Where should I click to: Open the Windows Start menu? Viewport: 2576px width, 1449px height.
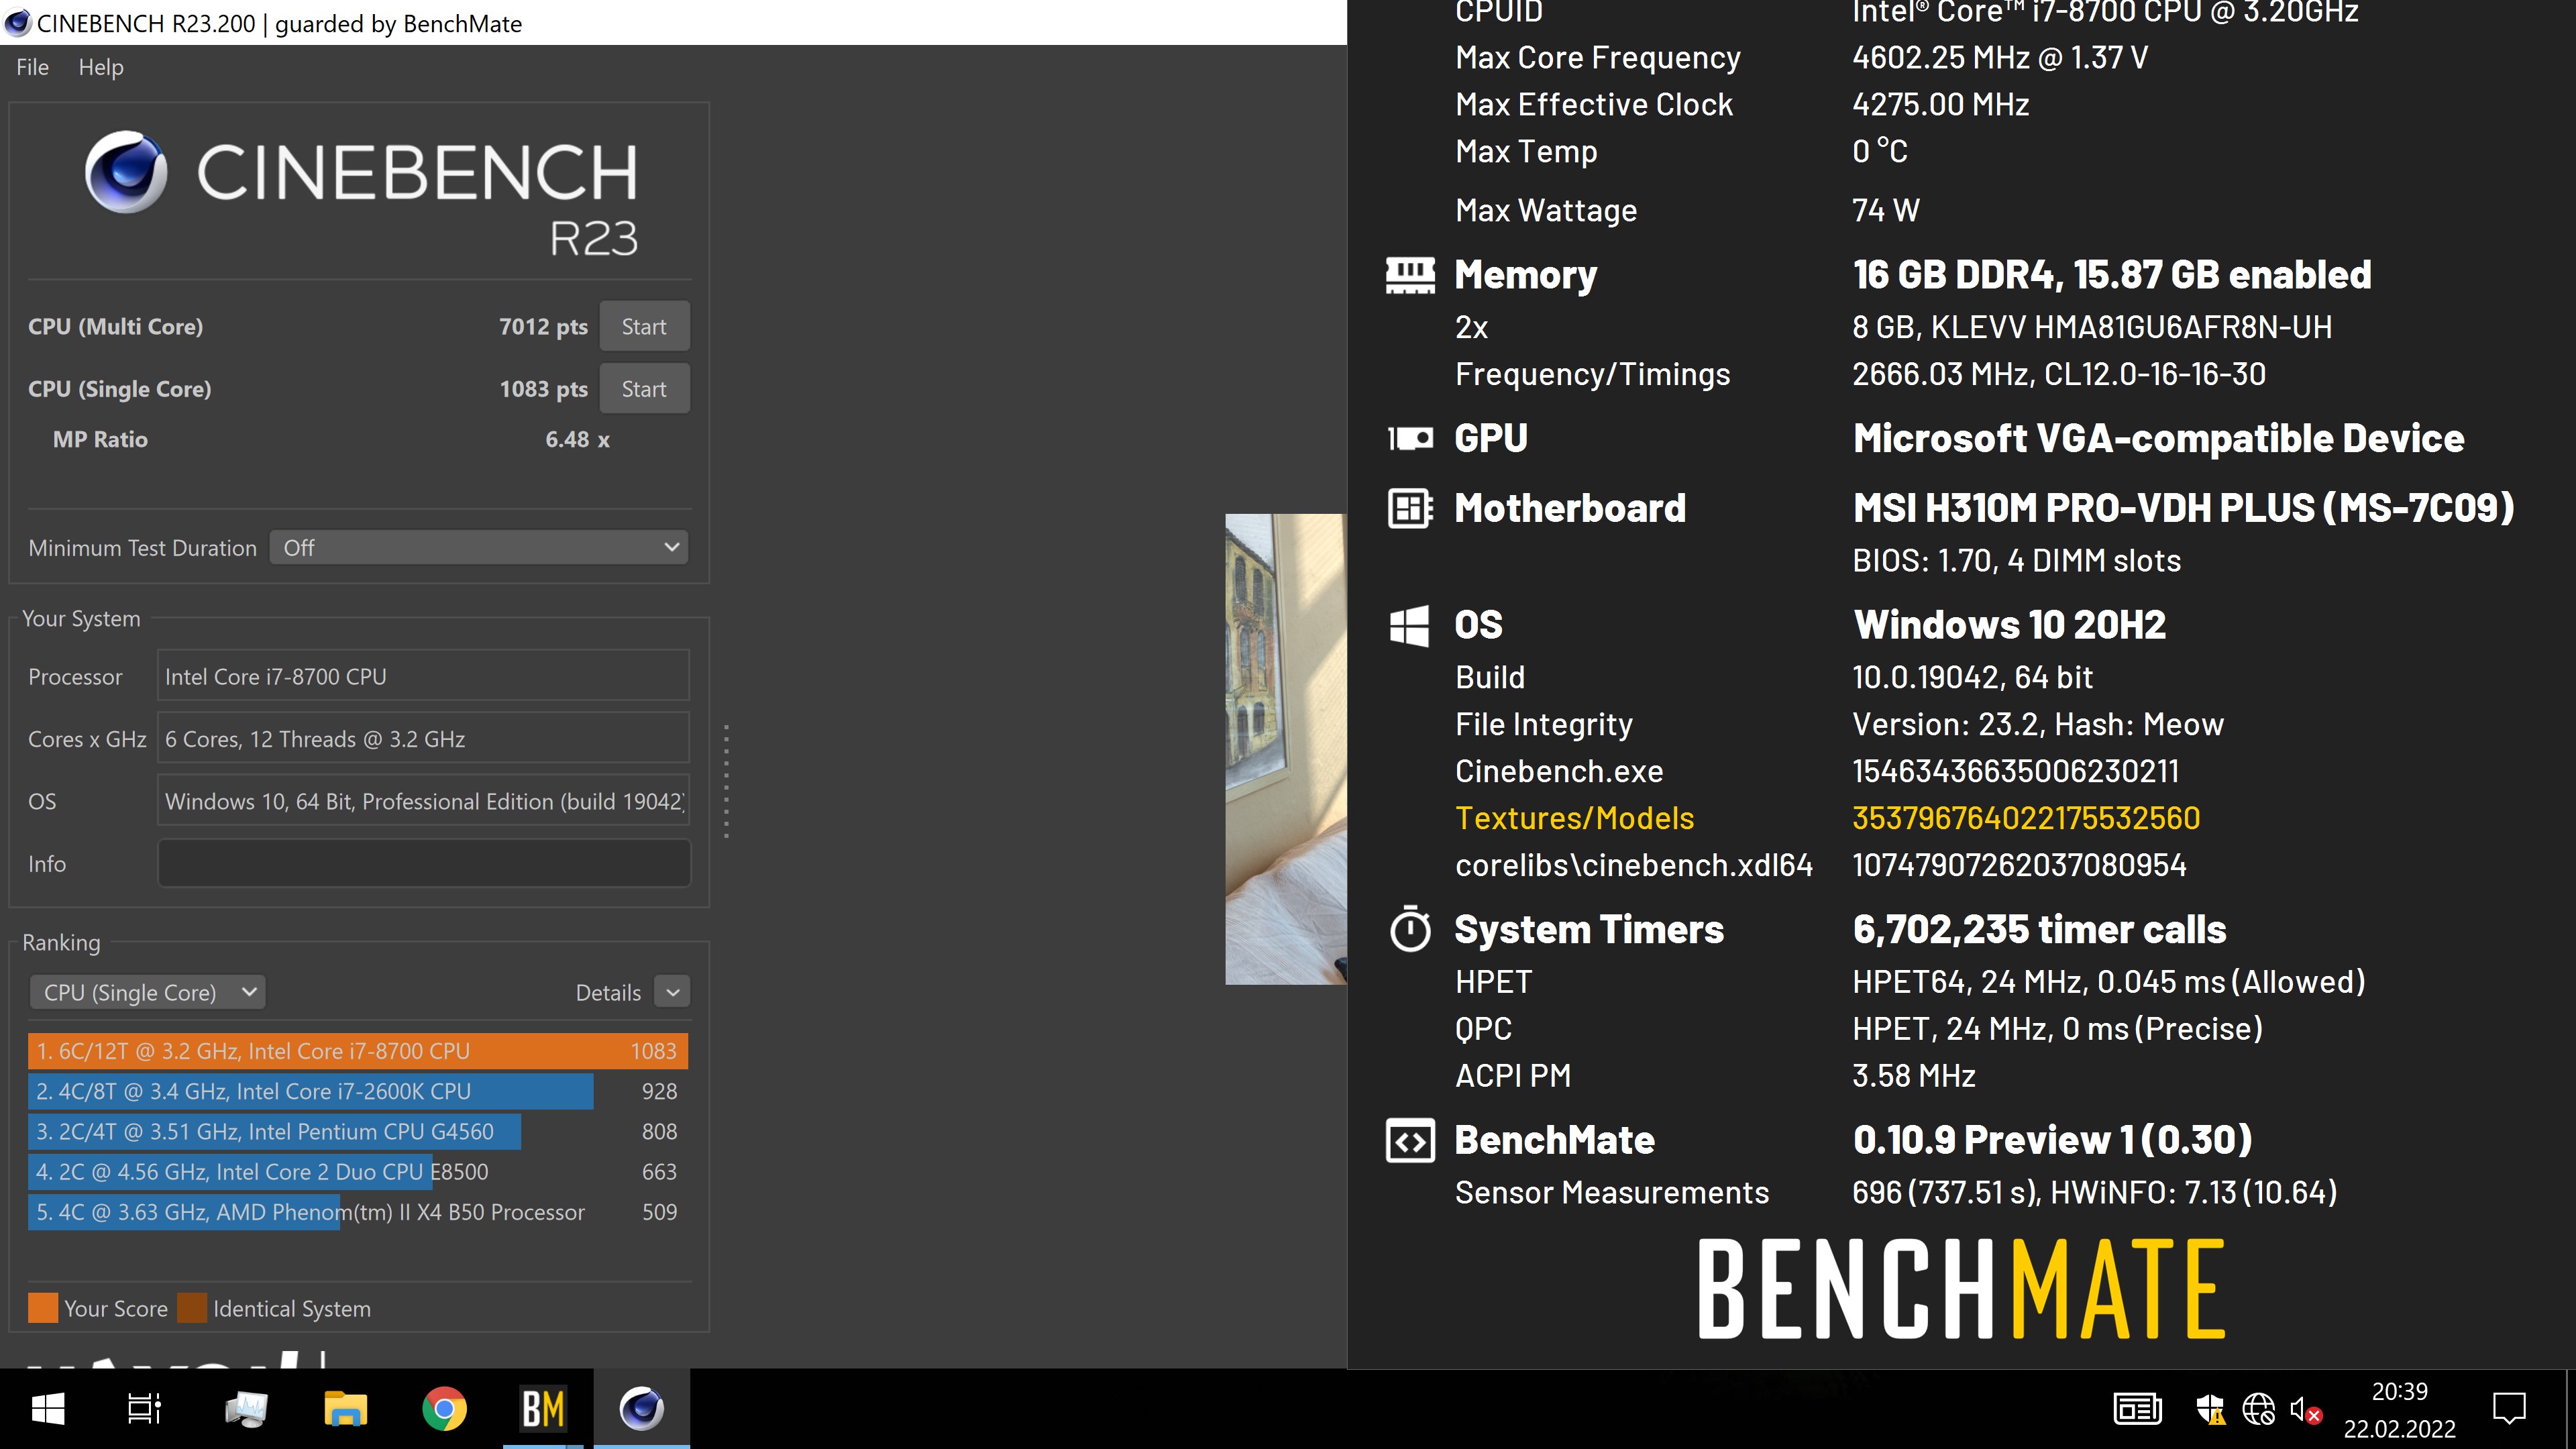pos(48,1409)
